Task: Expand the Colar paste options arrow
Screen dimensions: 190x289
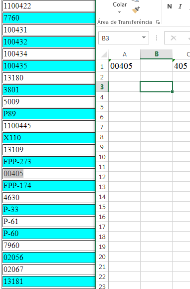Action: (x=119, y=12)
